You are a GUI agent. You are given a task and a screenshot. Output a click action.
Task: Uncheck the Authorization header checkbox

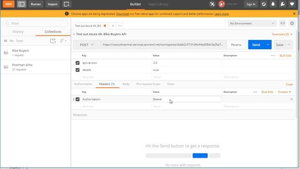[77, 99]
